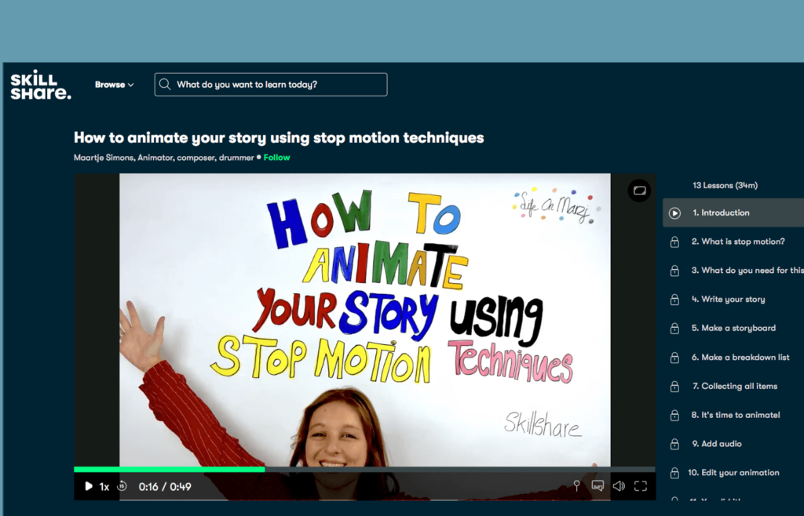Click the magnifier icon in the search box
Image resolution: width=804 pixels, height=516 pixels.
point(165,85)
